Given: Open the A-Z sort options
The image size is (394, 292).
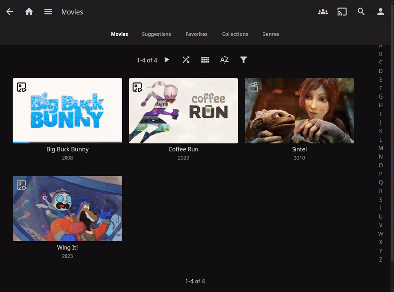Looking at the screenshot, I should click(x=224, y=60).
